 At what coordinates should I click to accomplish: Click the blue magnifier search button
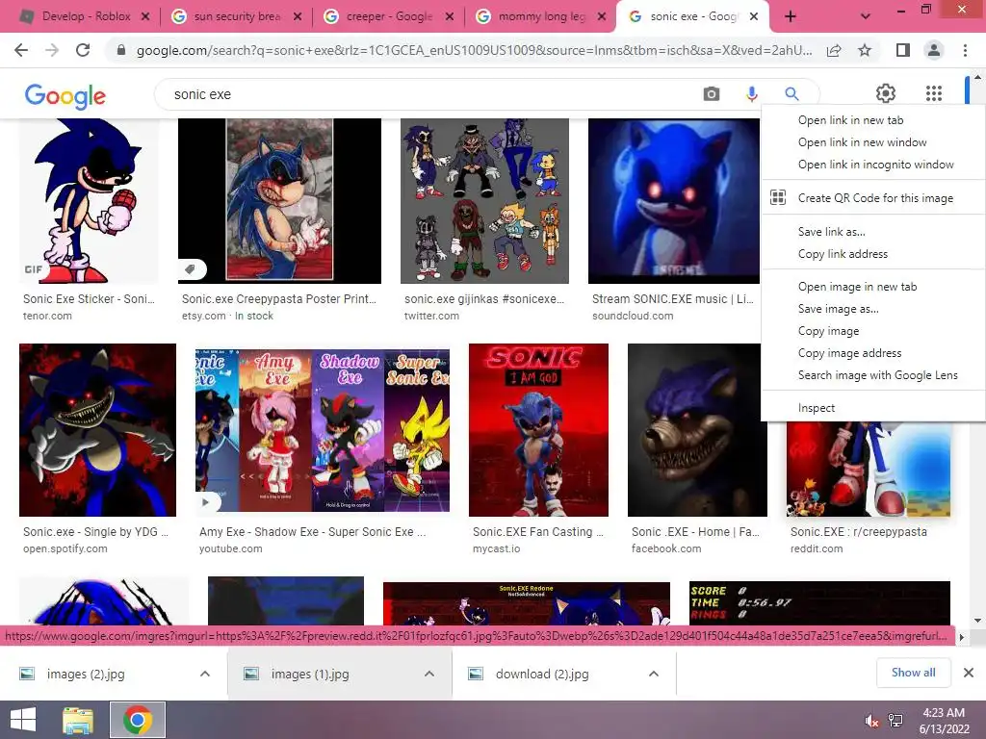tap(791, 94)
